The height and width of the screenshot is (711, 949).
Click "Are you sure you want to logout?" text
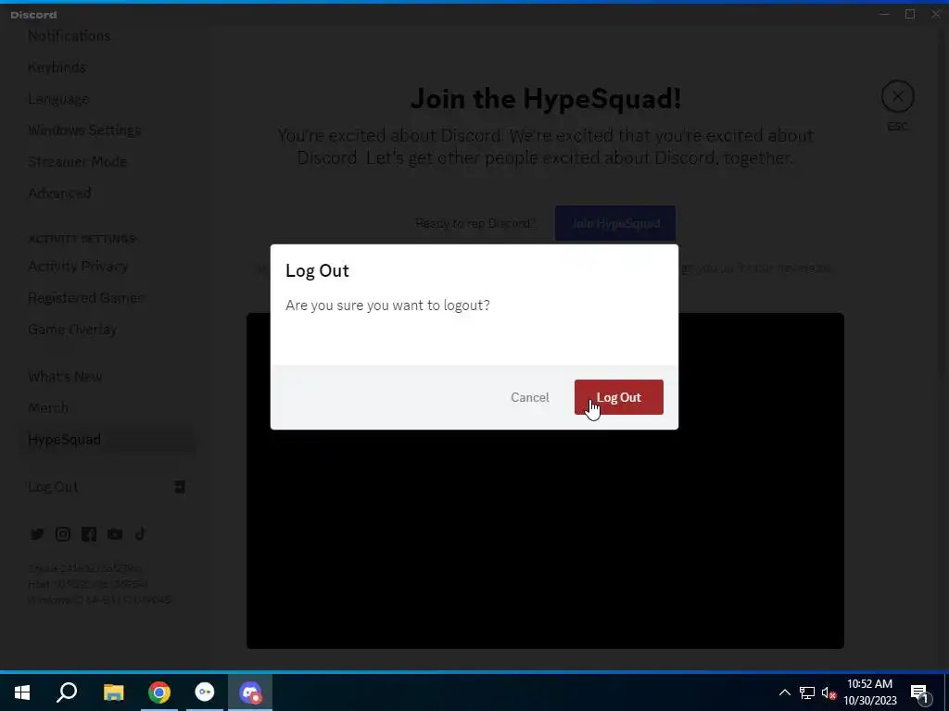(x=387, y=306)
